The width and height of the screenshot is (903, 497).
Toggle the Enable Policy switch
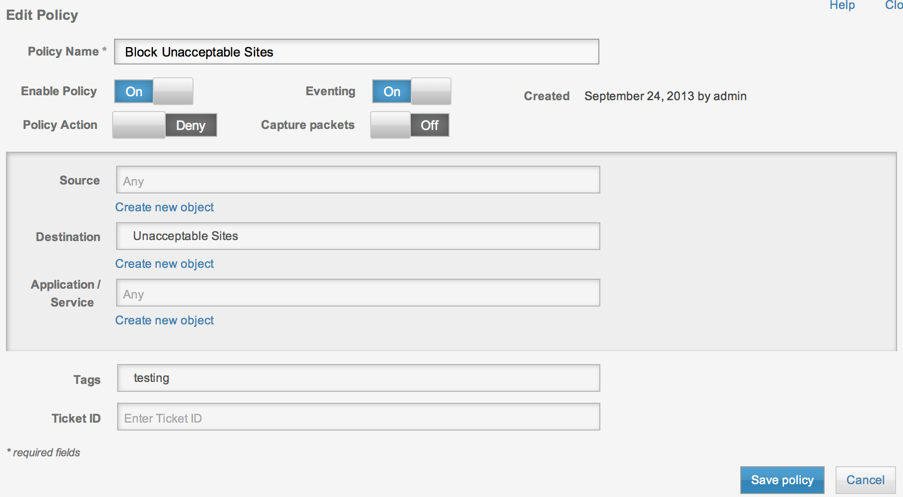pyautogui.click(x=154, y=91)
